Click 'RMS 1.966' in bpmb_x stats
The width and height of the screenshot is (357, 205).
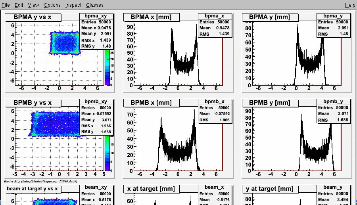click(x=215, y=120)
